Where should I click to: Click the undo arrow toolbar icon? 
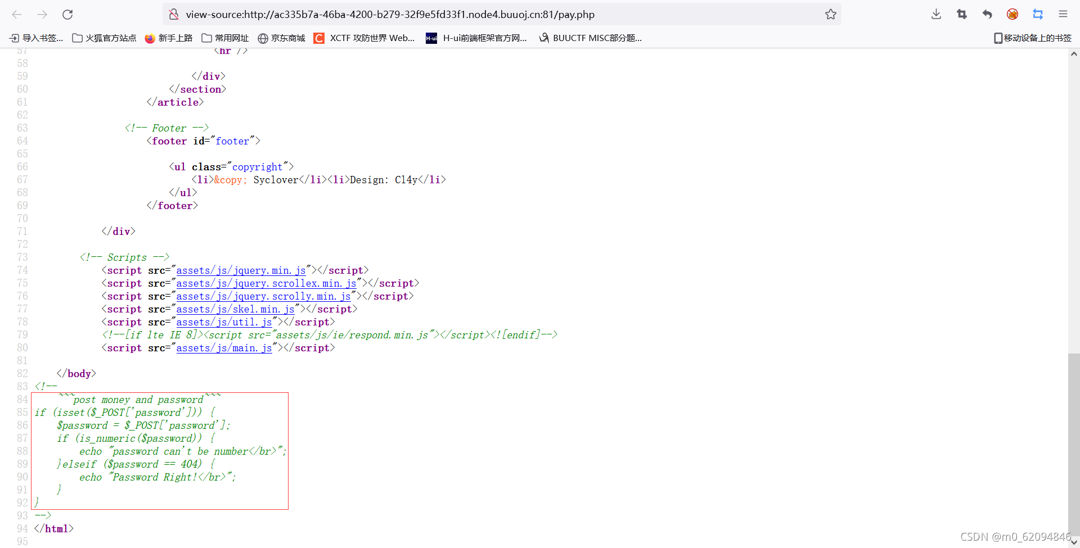(987, 15)
